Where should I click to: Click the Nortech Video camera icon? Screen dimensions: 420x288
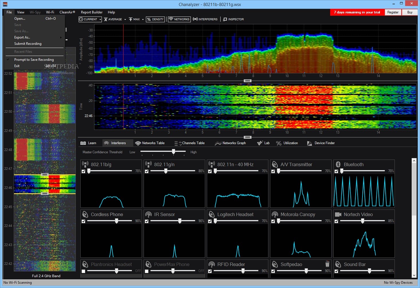point(338,214)
